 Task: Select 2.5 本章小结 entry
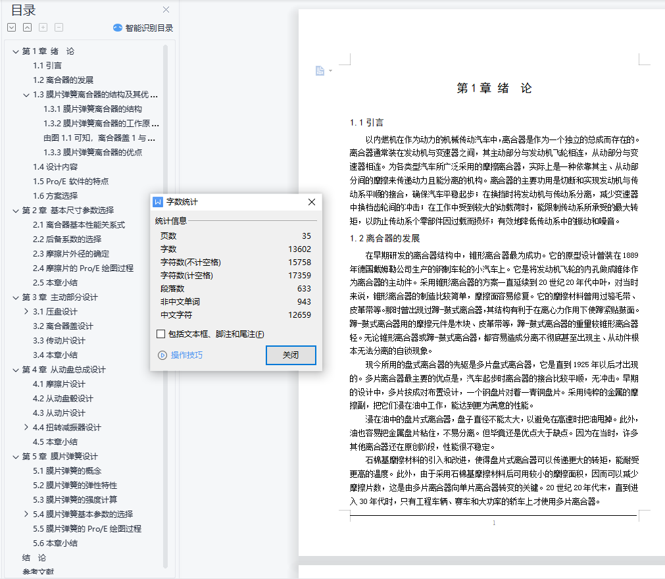coord(55,282)
